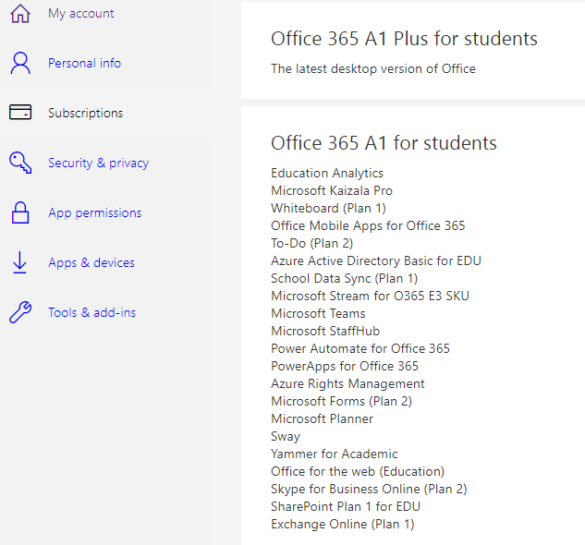Click Office Mobile Apps for Office 365

pos(368,226)
